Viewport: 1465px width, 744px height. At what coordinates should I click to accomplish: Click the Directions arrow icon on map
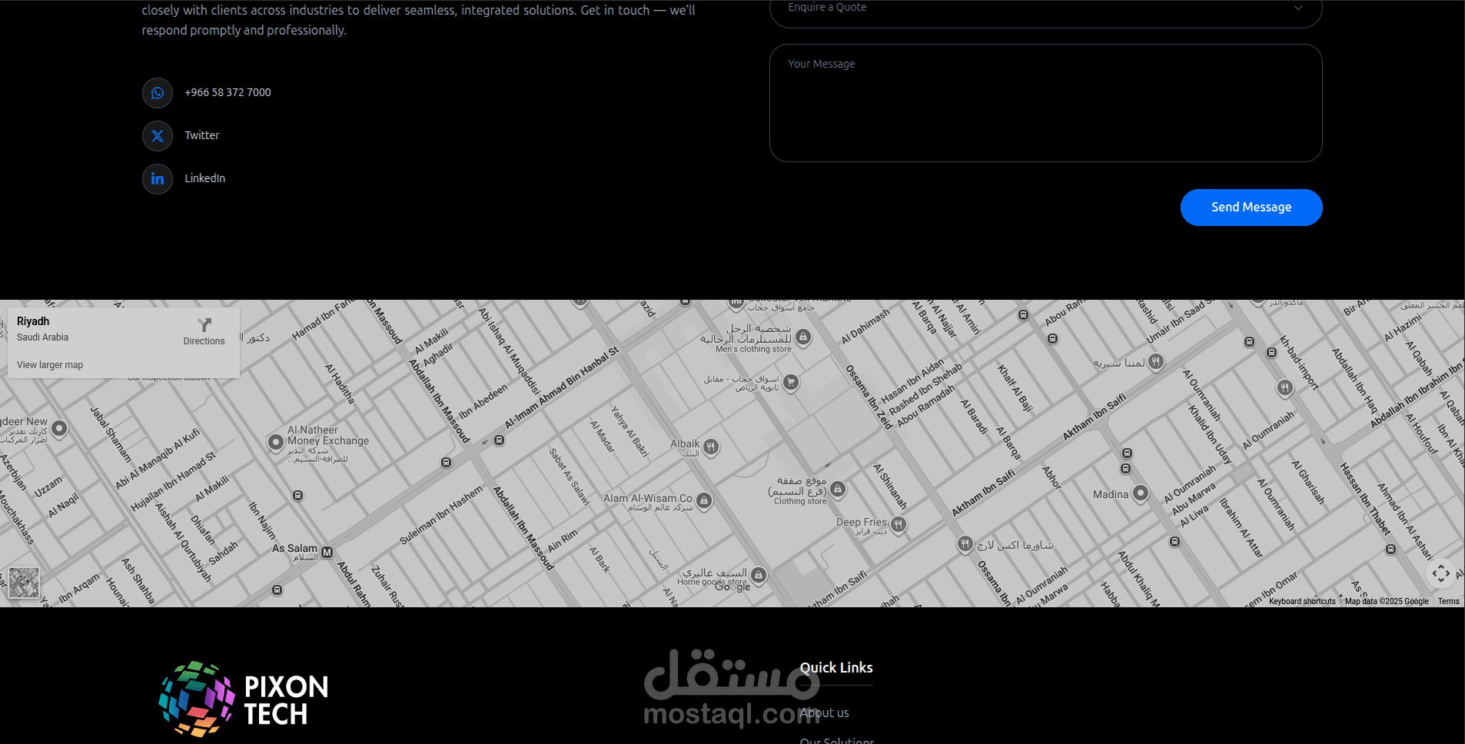(204, 324)
